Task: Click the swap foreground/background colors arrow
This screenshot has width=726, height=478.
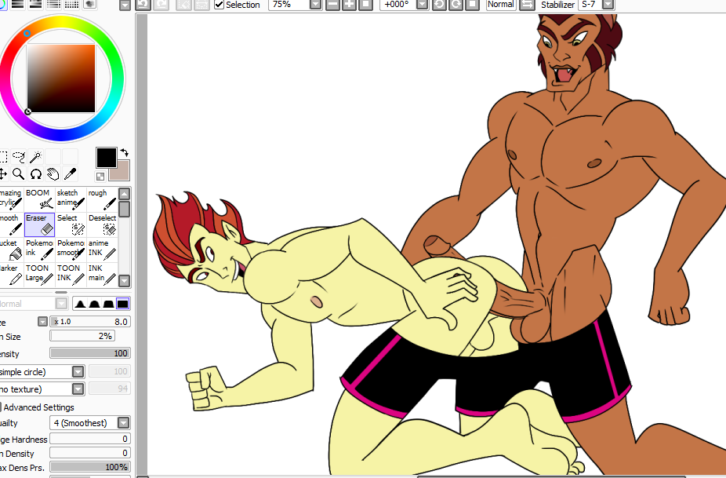Action: click(x=124, y=152)
